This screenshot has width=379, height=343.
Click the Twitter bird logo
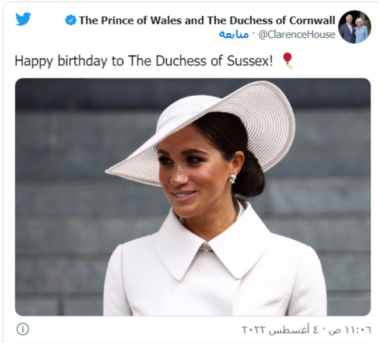pyautogui.click(x=23, y=19)
